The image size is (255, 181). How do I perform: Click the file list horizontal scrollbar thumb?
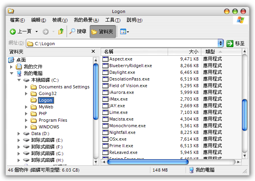click(148, 162)
